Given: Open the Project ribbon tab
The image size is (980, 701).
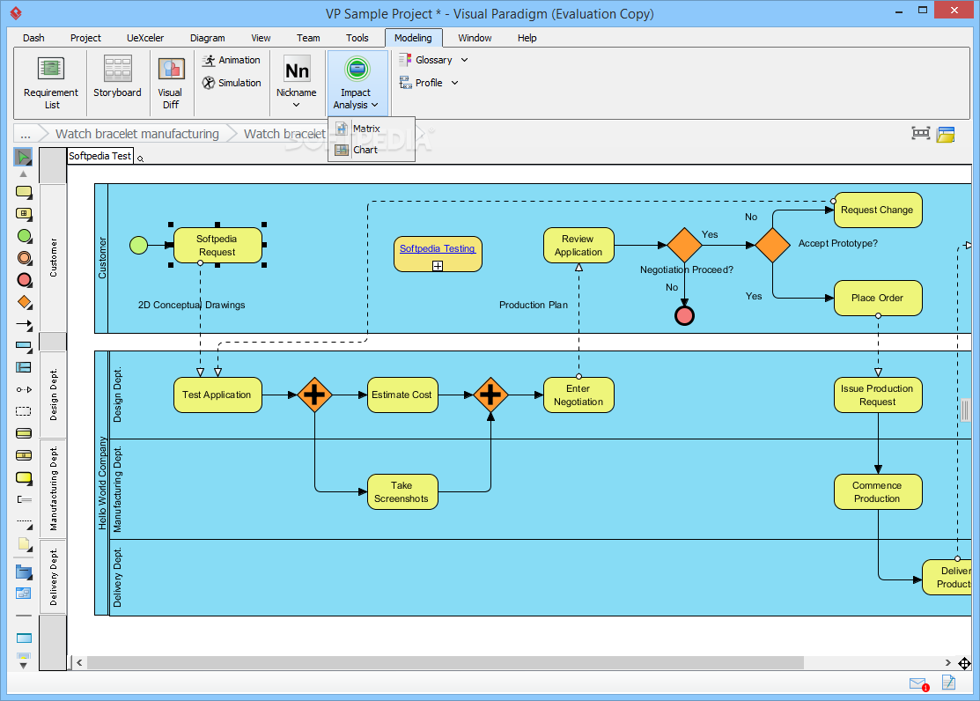Looking at the screenshot, I should (85, 38).
